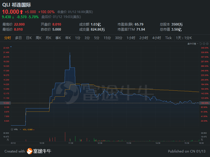
Task: Click the red up arrow beside price 10.000
Action: 22,12
